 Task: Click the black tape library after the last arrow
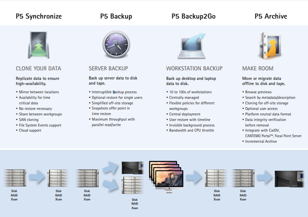(289, 179)
